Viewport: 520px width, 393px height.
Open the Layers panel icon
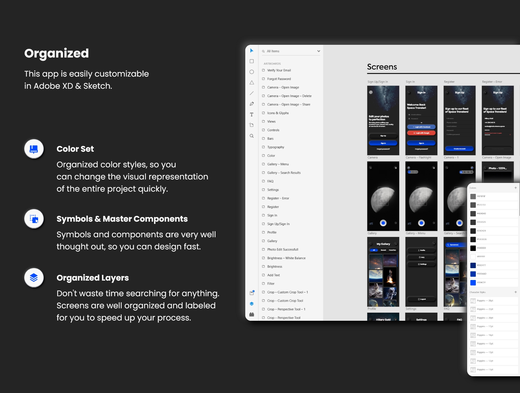coord(252,304)
